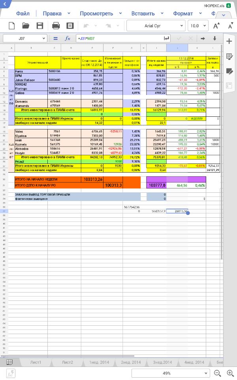This screenshot has height=380, width=237.
Task: Open the function wizard fx icon
Action: 68,38
